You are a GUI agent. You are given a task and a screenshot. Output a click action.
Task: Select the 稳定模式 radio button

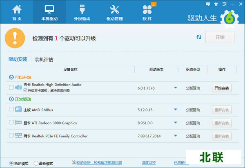[11, 163]
